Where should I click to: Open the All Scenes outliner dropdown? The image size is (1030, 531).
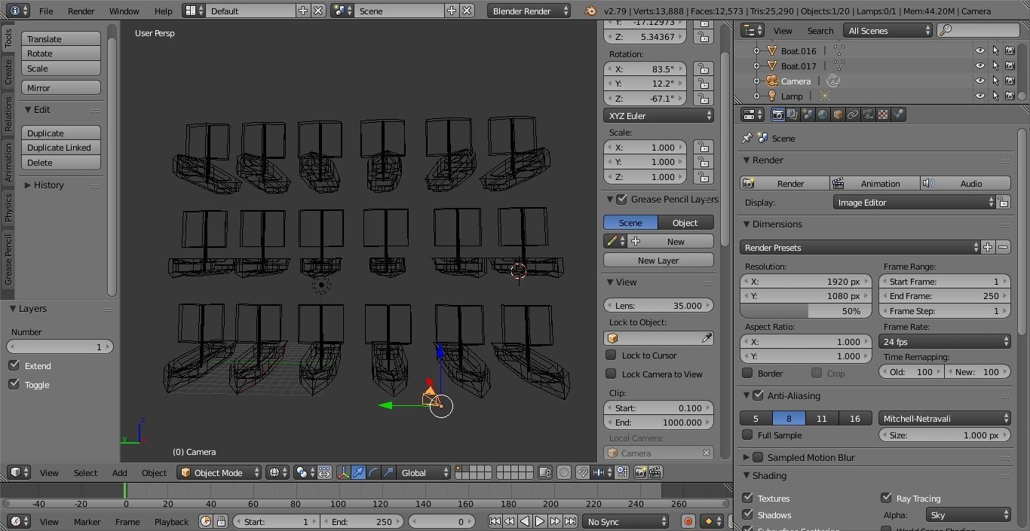tap(888, 30)
